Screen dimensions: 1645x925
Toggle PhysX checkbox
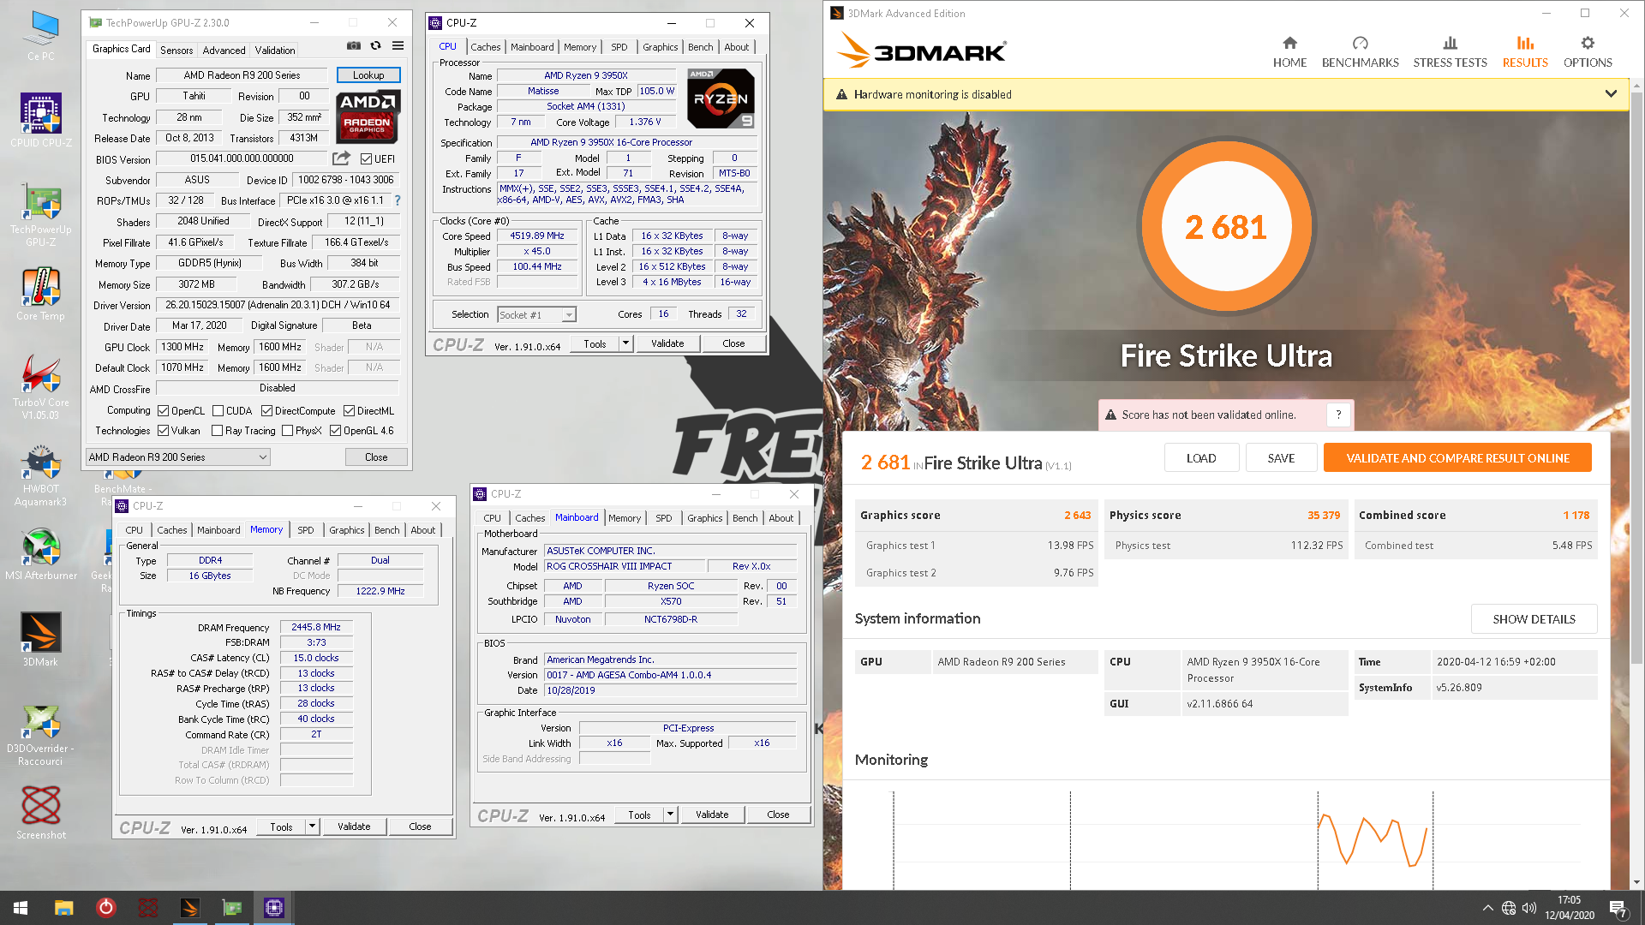(x=287, y=431)
